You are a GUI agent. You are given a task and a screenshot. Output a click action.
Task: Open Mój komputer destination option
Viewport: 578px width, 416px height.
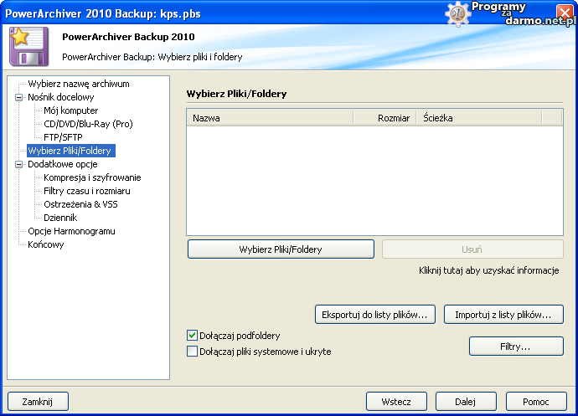coord(70,110)
